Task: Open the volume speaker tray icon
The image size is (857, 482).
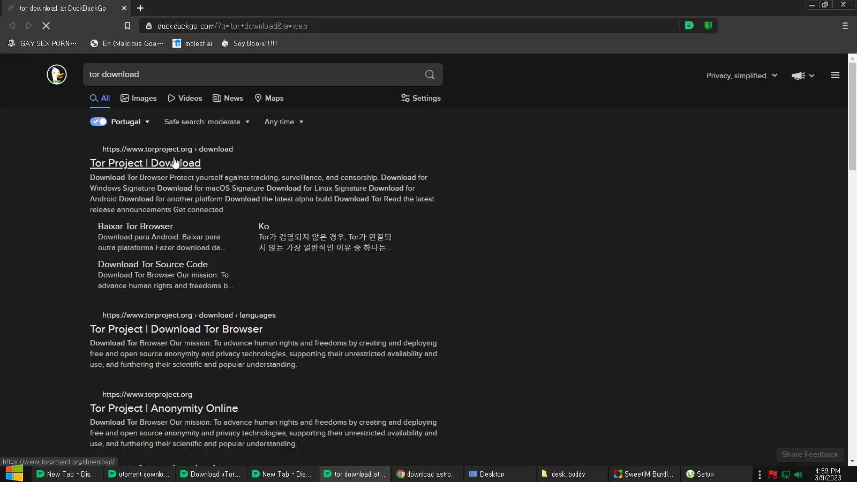Action: [x=799, y=475]
